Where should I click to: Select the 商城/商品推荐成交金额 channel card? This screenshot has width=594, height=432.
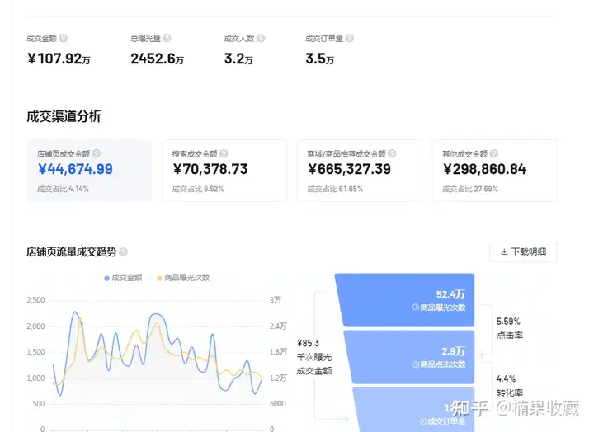point(360,171)
